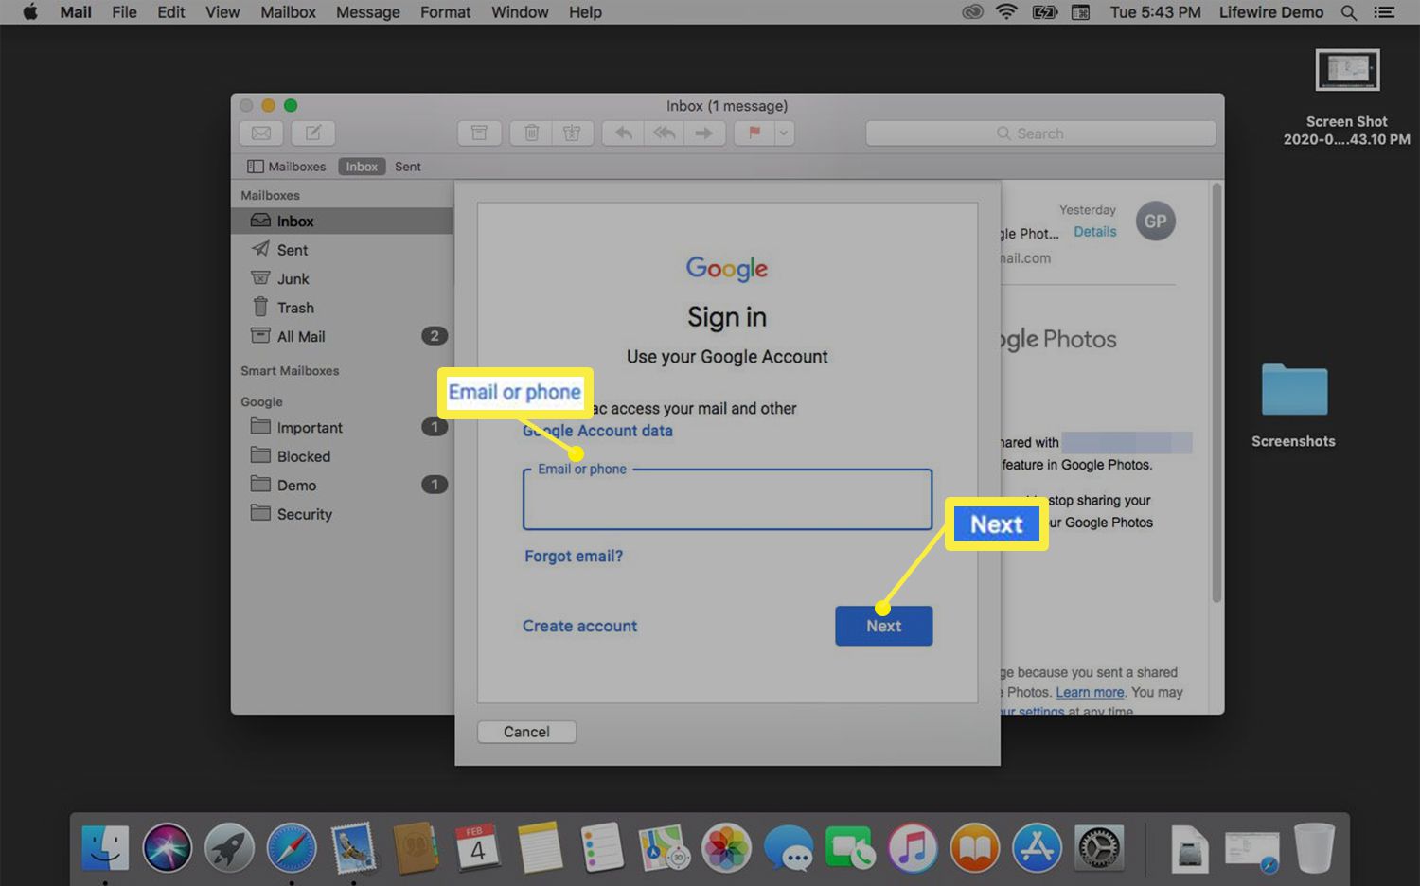Click the Details link in message header
This screenshot has height=886, width=1420.
pyautogui.click(x=1094, y=232)
